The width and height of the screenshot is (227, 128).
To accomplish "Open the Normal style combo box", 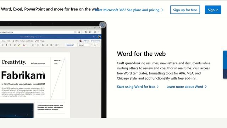I will 84,45.
